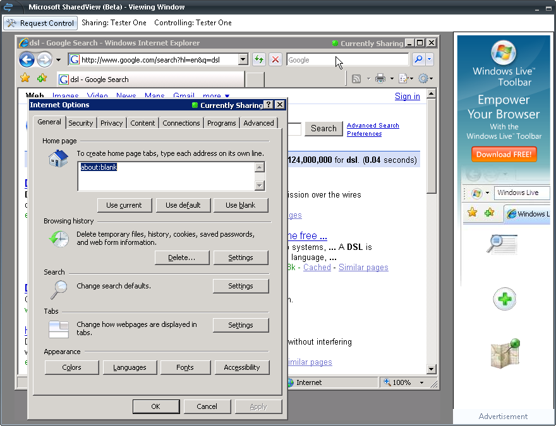The image size is (556, 426).
Task: Open the Advanced tab
Action: [258, 123]
